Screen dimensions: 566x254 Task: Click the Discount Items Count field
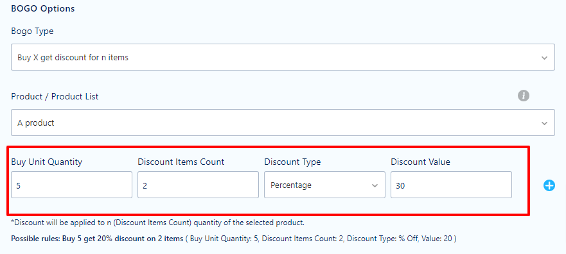click(198, 185)
